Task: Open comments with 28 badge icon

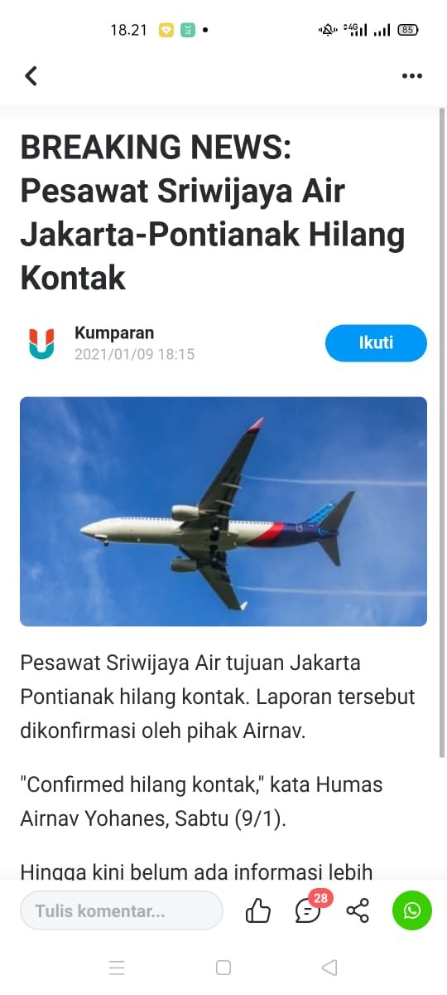Action: click(310, 910)
